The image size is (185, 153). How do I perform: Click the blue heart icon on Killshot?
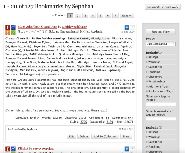(x=127, y=149)
